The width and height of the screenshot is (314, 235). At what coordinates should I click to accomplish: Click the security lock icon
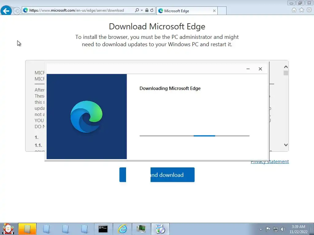point(147,10)
